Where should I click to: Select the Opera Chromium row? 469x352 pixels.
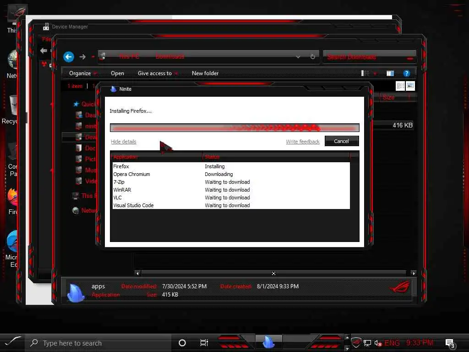(x=231, y=174)
